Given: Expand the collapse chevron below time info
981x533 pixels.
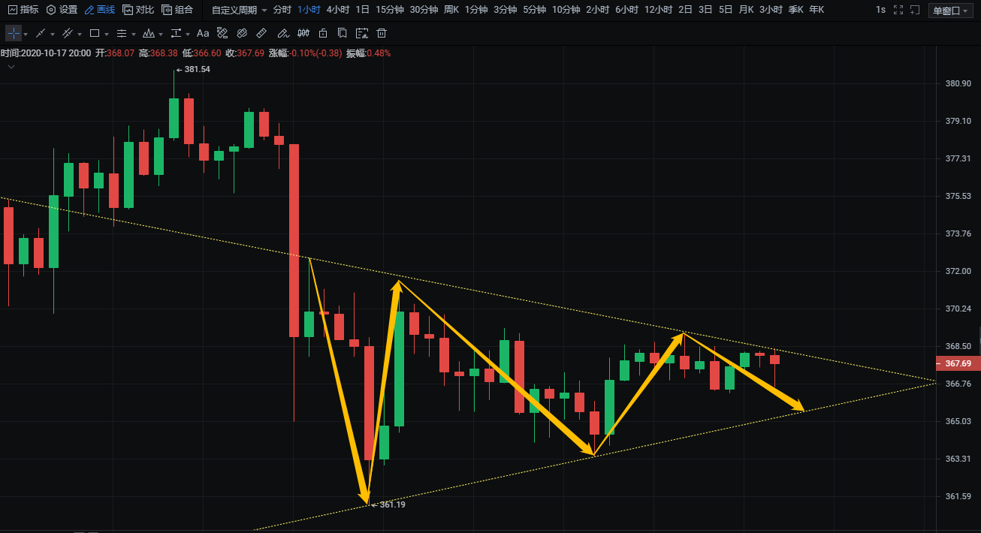Looking at the screenshot, I should [11, 67].
